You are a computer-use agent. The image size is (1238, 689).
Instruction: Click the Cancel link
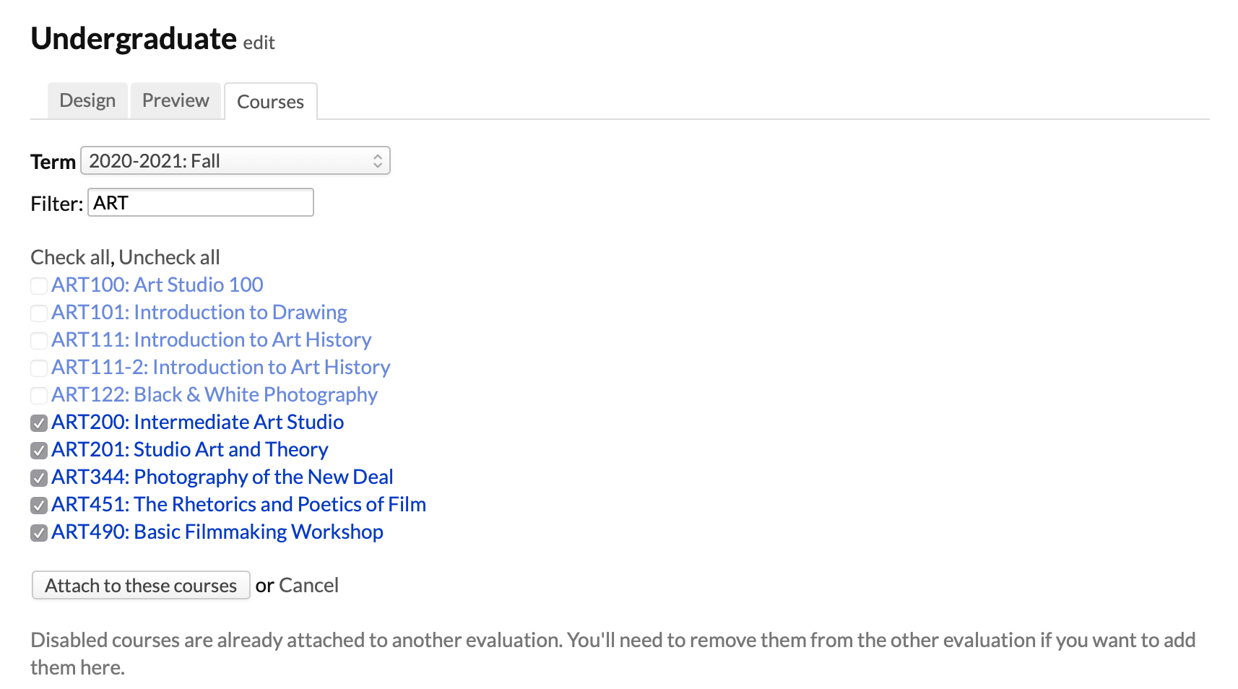pyautogui.click(x=308, y=586)
